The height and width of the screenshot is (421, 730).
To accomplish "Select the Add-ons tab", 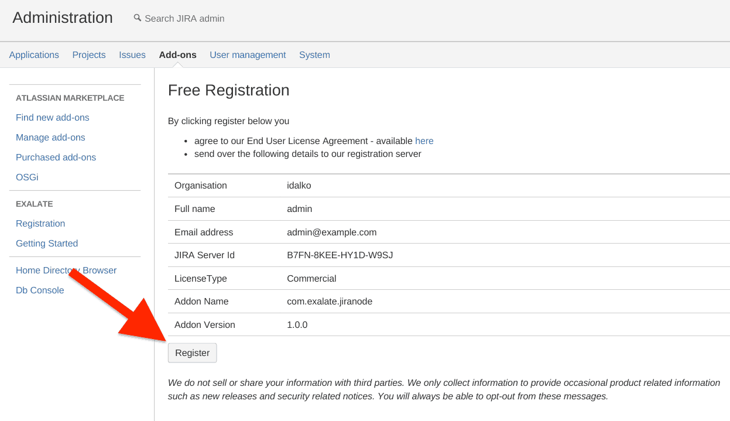I will (177, 55).
